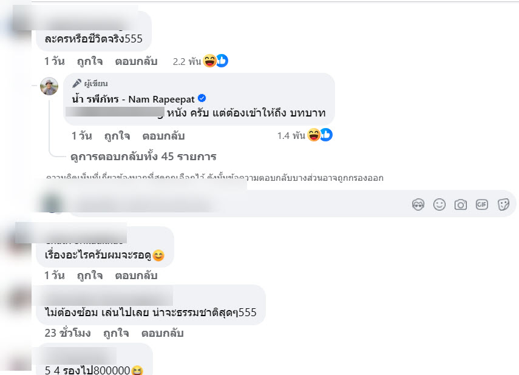Open the emoji picker smiley icon
Screen dimensions: 519x375
point(439,204)
